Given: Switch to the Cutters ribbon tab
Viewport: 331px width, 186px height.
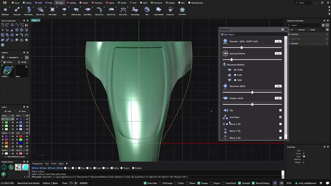Looking at the screenshot, I should (84, 3).
